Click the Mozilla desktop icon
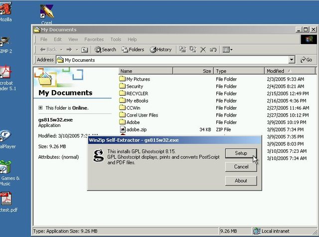Image resolution: width=319 pixels, height=237 pixels. tap(5, 12)
